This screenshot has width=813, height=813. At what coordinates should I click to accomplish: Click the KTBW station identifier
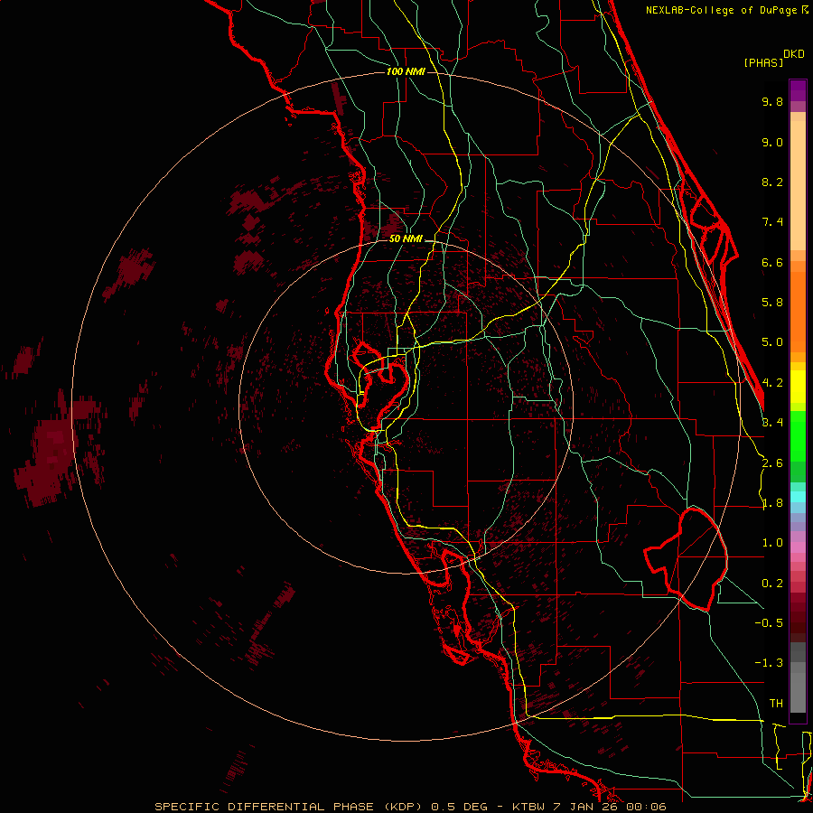(x=528, y=807)
